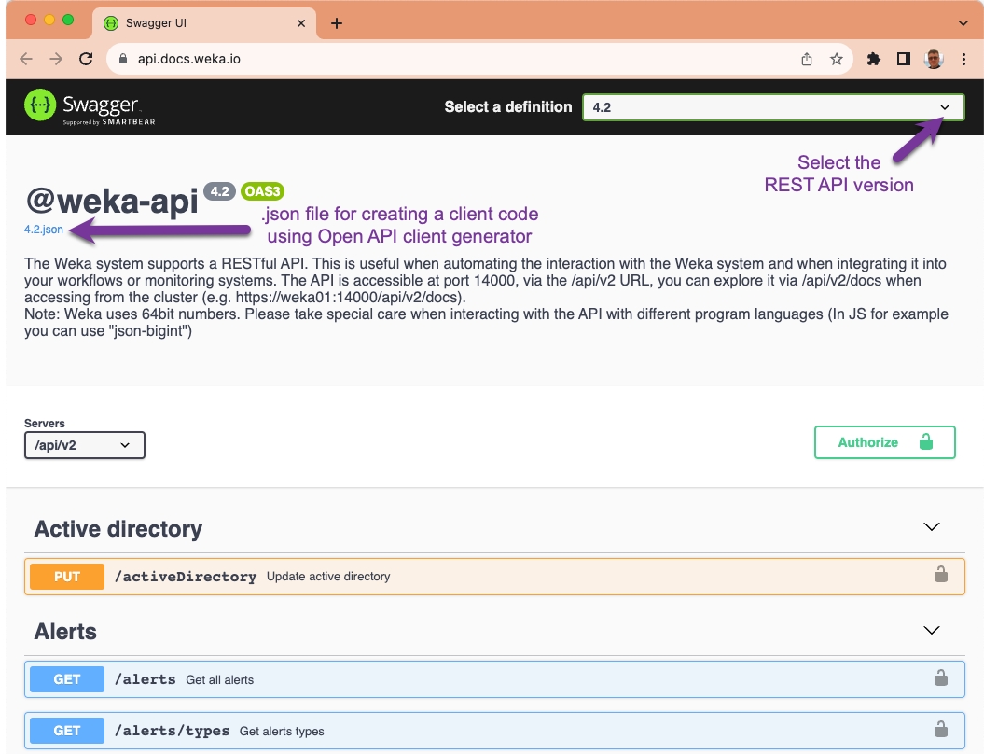Click the share icon in address bar
This screenshot has width=984, height=754.
coord(807,59)
